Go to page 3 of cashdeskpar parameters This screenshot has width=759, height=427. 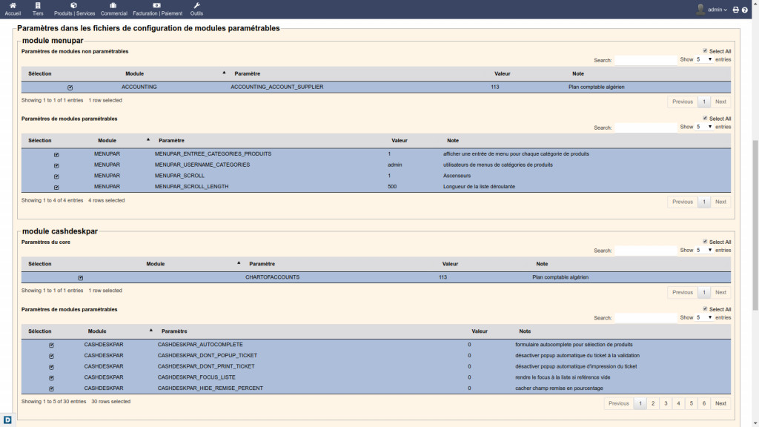[665, 403]
